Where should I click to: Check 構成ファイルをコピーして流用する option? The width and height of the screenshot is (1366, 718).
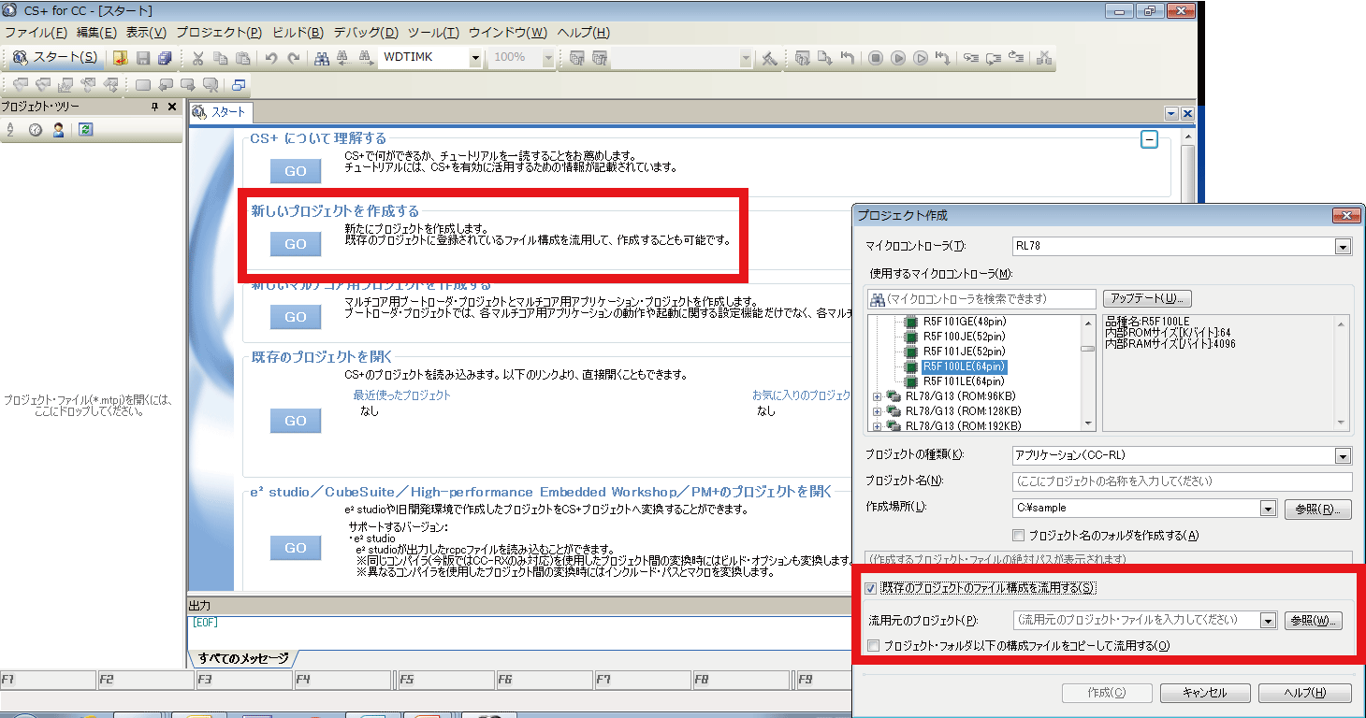click(x=873, y=646)
